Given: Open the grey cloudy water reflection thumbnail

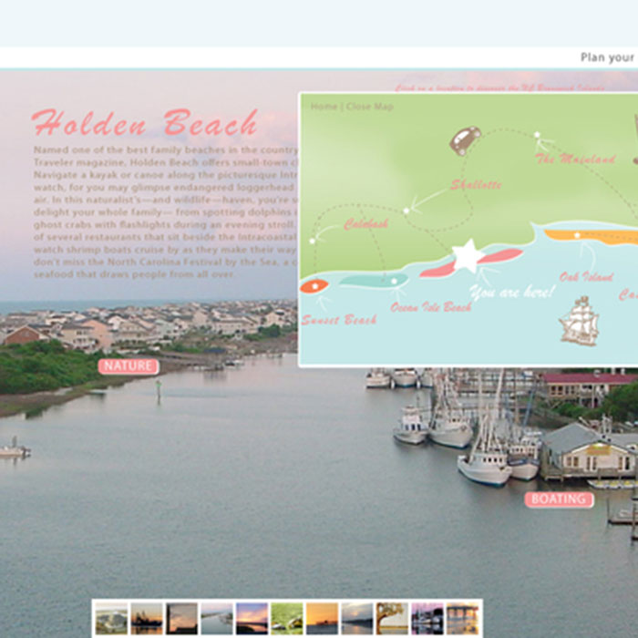Looking at the screenshot, I should (357, 619).
